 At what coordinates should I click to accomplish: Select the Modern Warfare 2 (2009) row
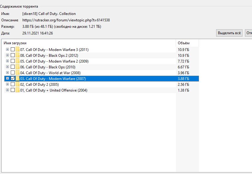pos(54,61)
